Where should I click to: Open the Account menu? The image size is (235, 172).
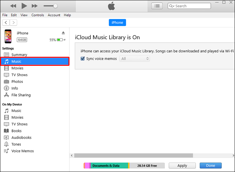(54, 15)
